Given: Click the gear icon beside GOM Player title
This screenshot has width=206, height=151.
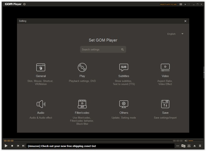Looking at the screenshot, I should click(24, 4).
